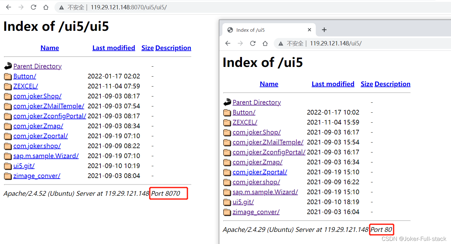The image size is (451, 244).
Task: Click folder icon beside left ZEXCEL/
Action: 8,87
